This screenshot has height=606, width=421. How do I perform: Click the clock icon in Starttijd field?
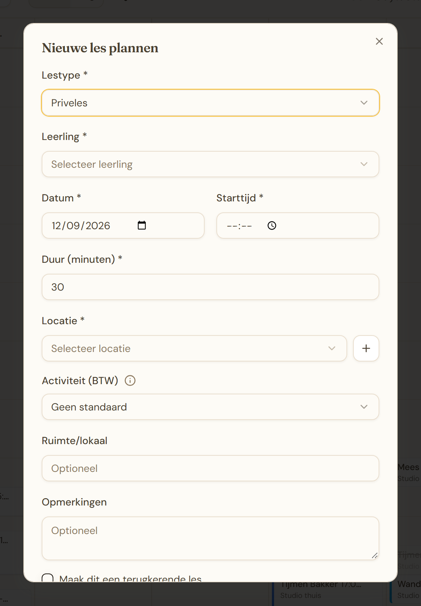point(272,226)
